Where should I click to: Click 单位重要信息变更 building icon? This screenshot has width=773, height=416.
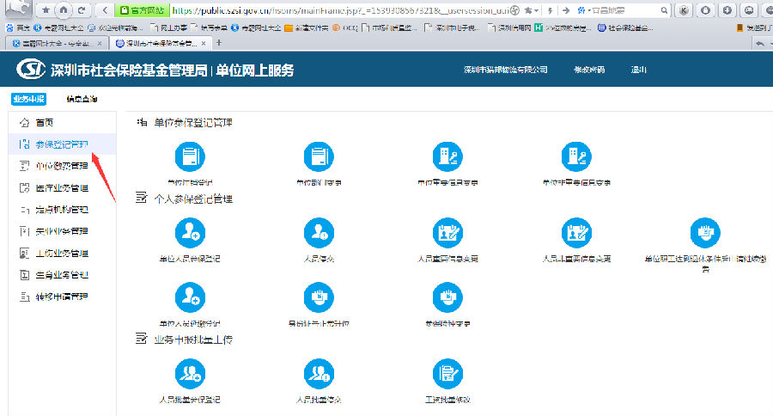447,156
